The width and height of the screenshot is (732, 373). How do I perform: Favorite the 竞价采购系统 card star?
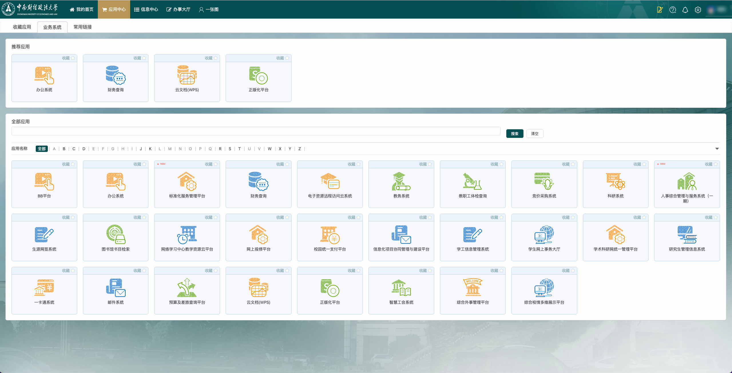coord(573,164)
